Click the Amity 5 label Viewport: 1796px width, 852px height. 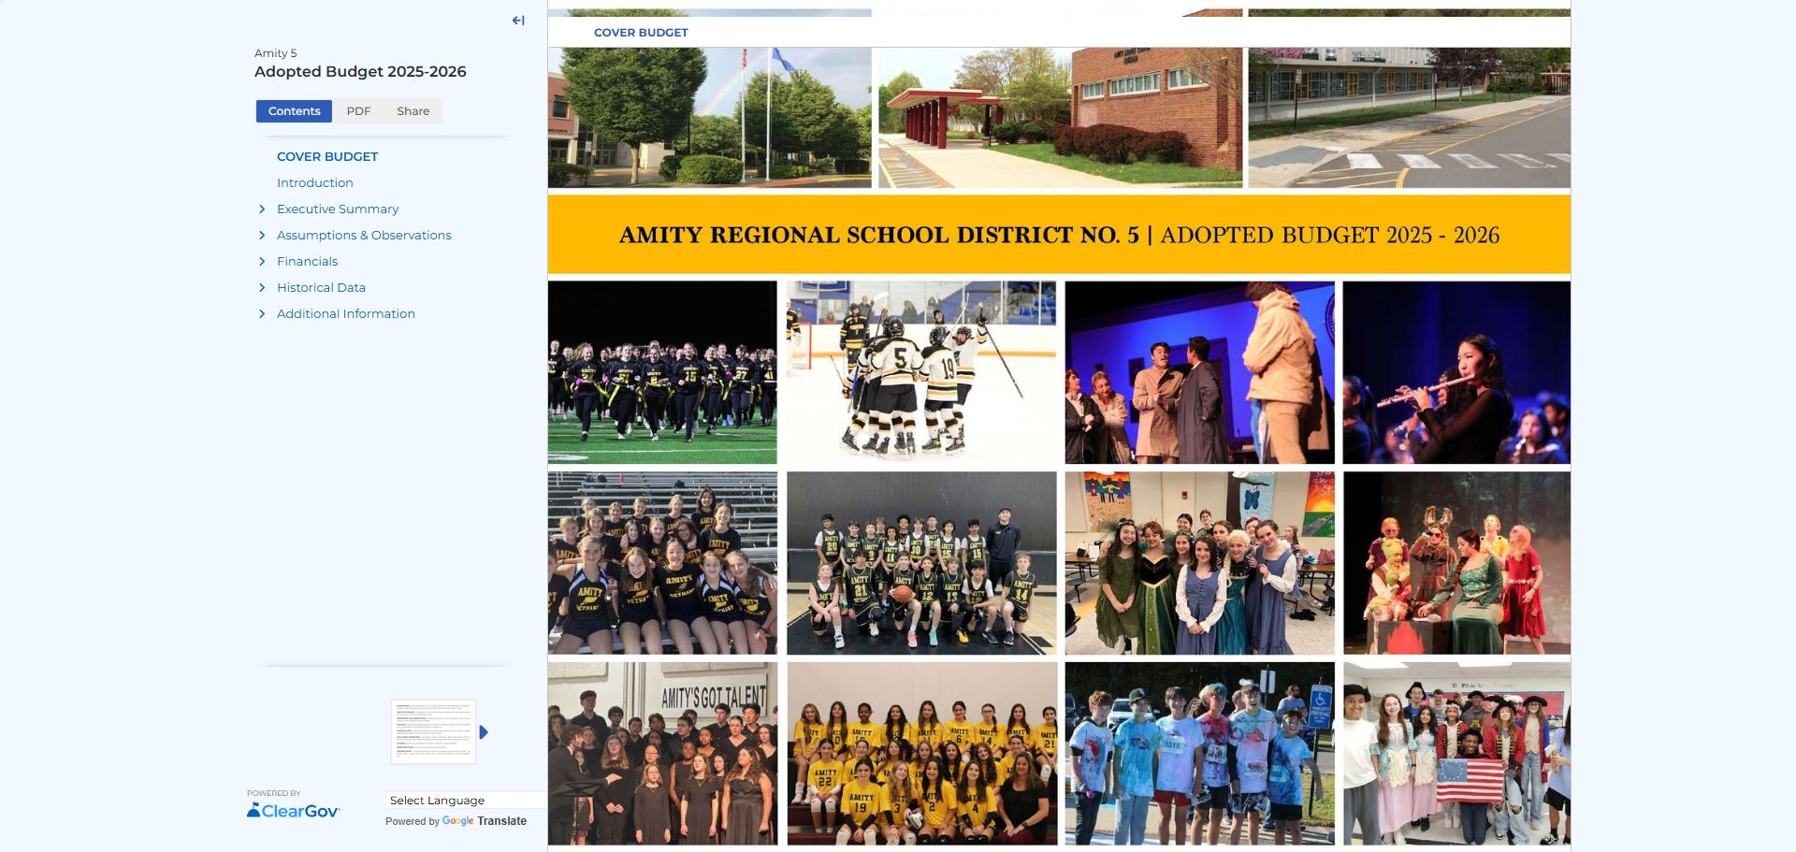tap(275, 53)
